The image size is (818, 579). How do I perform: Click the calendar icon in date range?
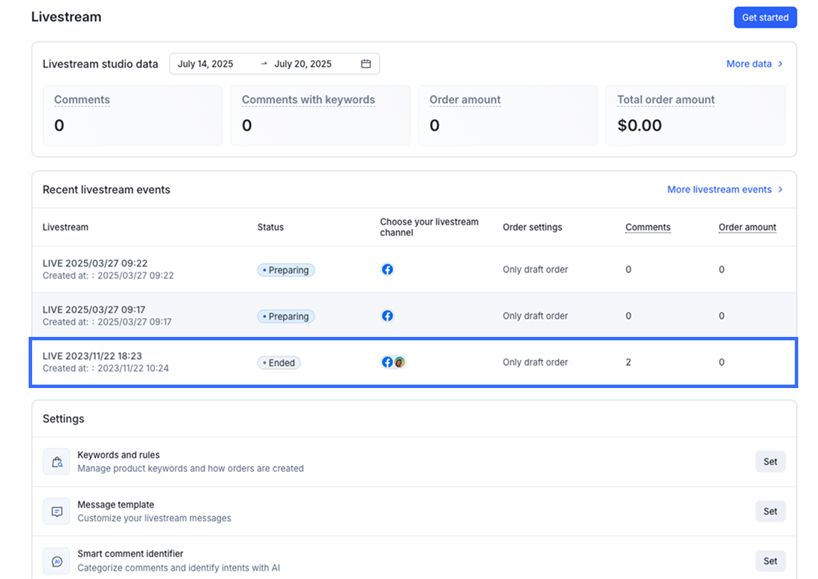pos(366,64)
